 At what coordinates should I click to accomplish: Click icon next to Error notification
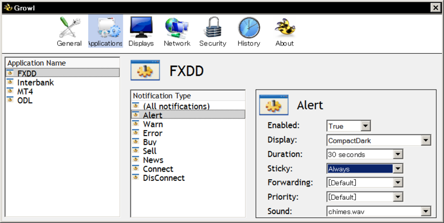point(135,133)
